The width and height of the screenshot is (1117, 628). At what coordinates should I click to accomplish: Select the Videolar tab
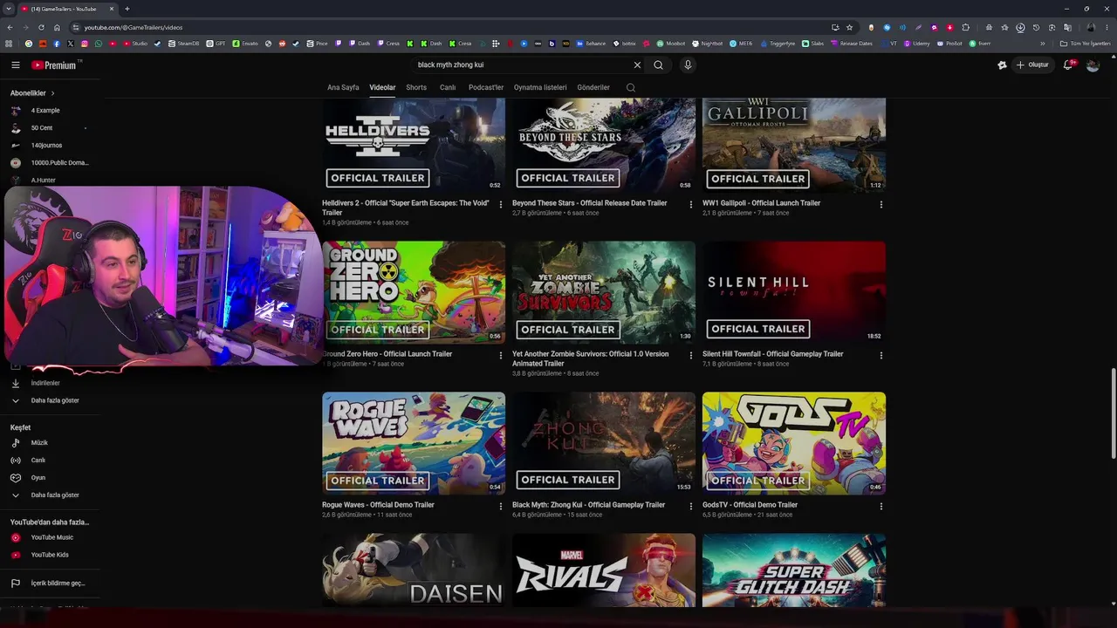(x=382, y=87)
